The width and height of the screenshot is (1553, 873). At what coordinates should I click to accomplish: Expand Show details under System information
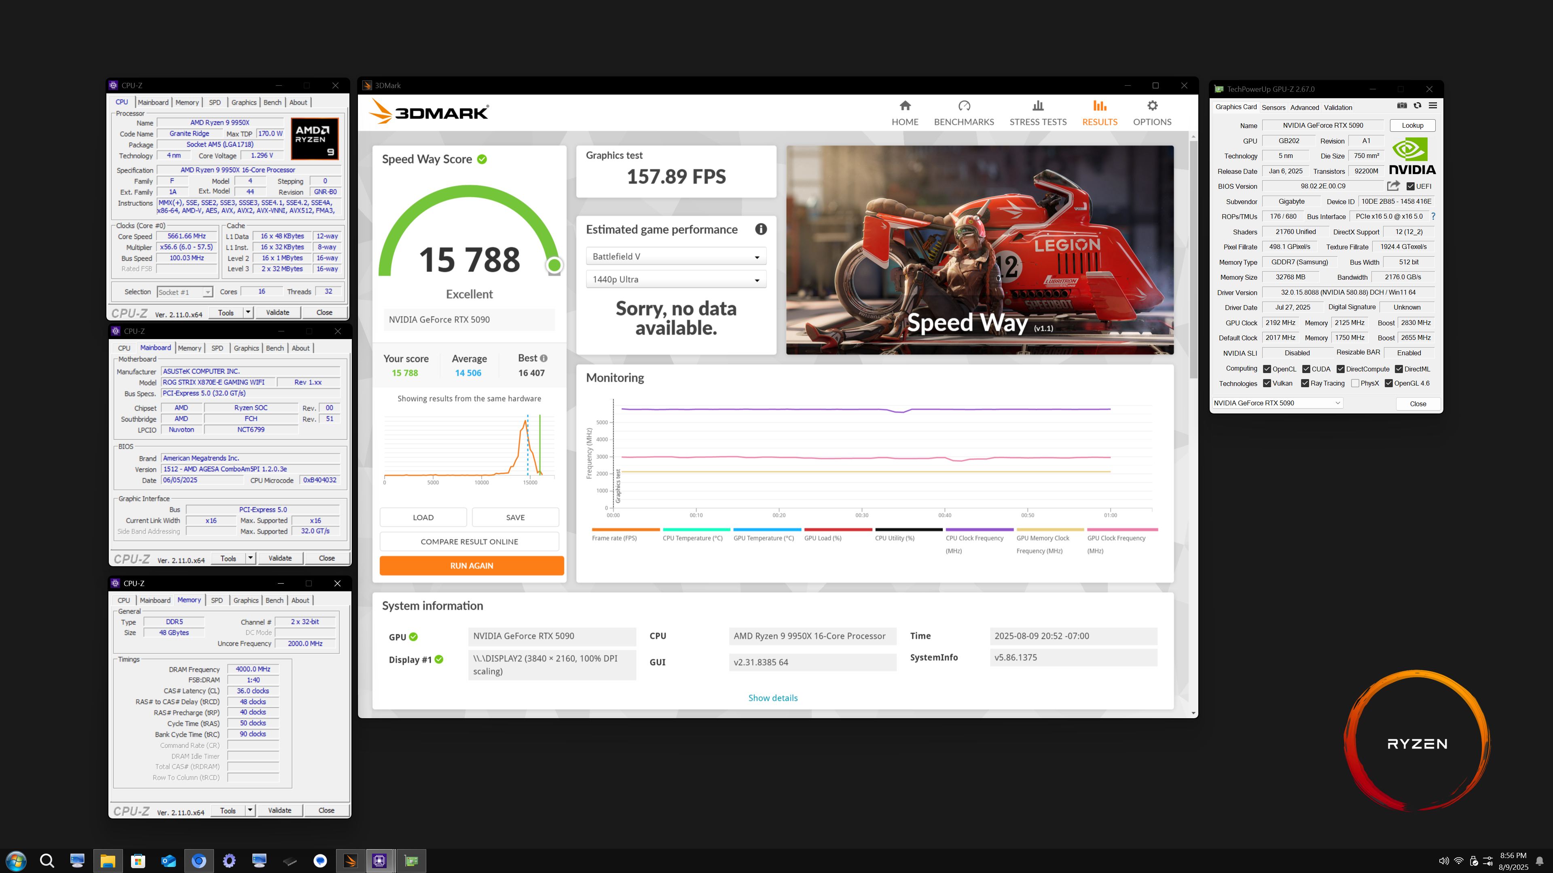[773, 698]
